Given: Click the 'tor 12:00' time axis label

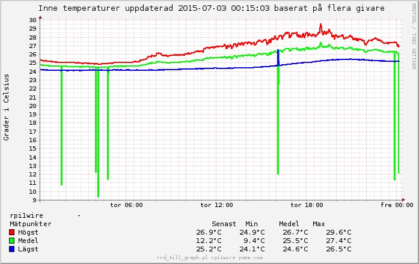Looking at the screenshot, I should tap(216, 205).
